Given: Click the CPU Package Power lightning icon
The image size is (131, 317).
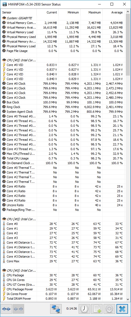Looking at the screenshot, I should 4,289.
